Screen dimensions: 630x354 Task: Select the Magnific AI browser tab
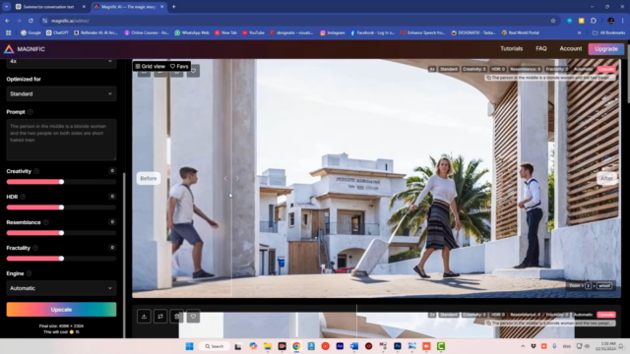coord(129,7)
